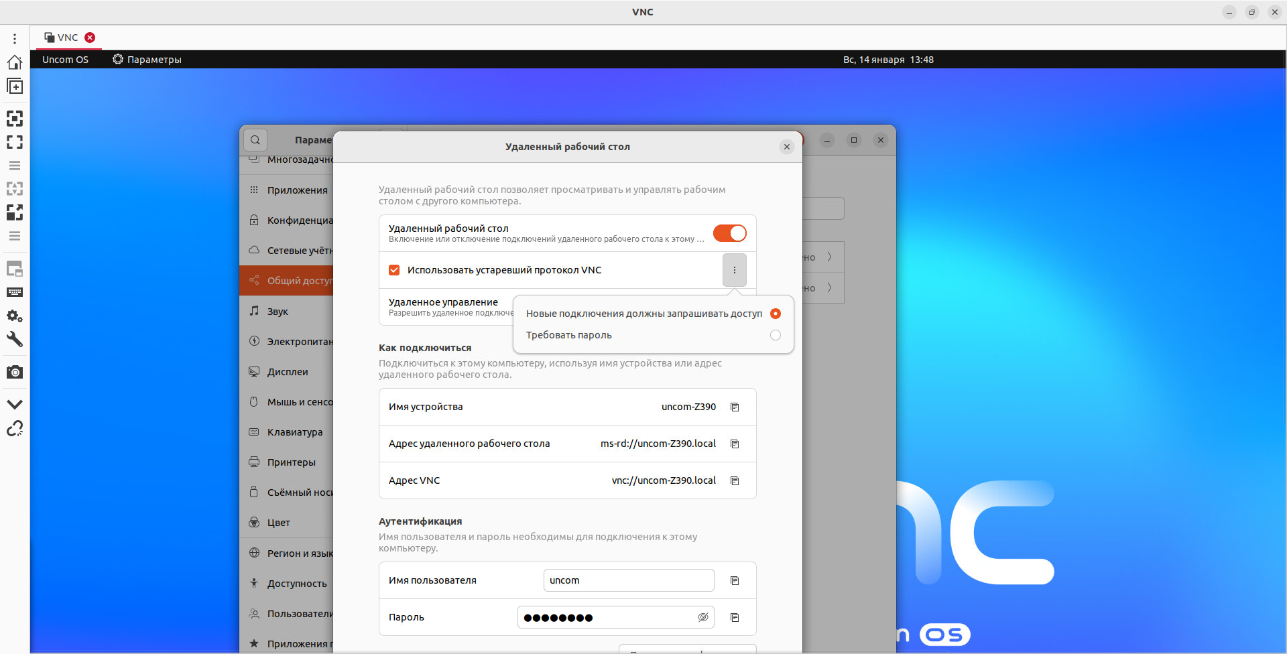Open 'Конфиденциальность' in the Settings sidebar
The image size is (1287, 654).
tap(286, 220)
